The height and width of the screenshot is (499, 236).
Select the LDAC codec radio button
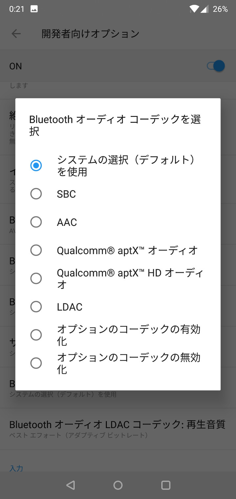36,307
